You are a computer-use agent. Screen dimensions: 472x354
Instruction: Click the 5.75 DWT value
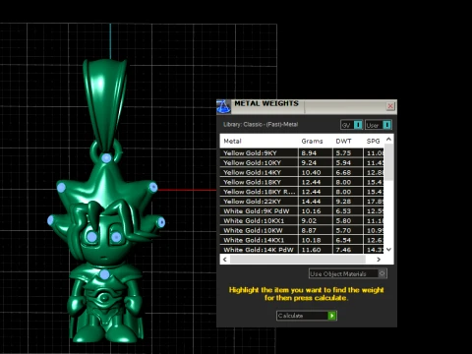[343, 153]
